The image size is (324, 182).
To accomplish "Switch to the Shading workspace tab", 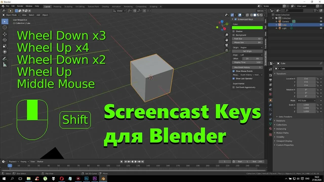I will [x=105, y=7].
